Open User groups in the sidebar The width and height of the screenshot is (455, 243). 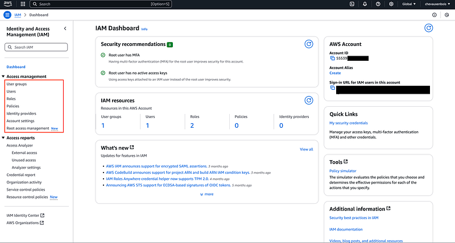(x=16, y=84)
